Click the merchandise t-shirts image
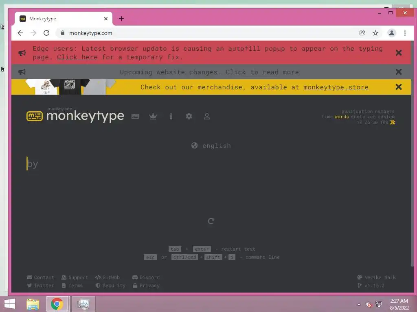The height and width of the screenshot is (312, 417). [70, 87]
